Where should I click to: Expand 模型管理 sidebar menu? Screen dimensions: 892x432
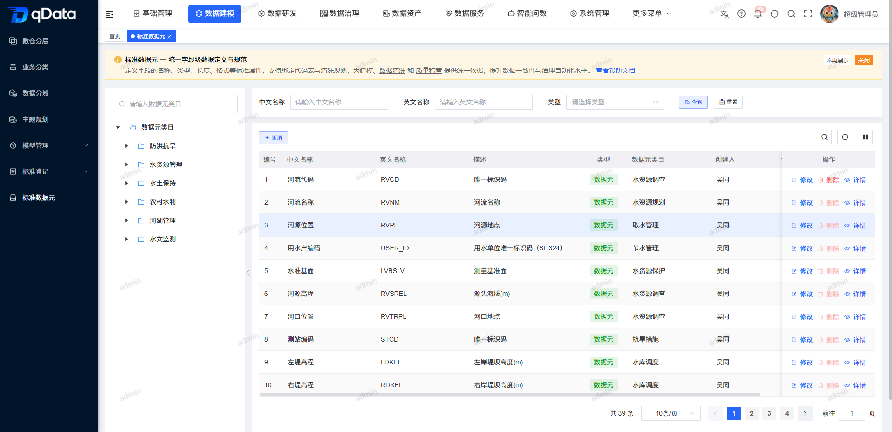[49, 145]
